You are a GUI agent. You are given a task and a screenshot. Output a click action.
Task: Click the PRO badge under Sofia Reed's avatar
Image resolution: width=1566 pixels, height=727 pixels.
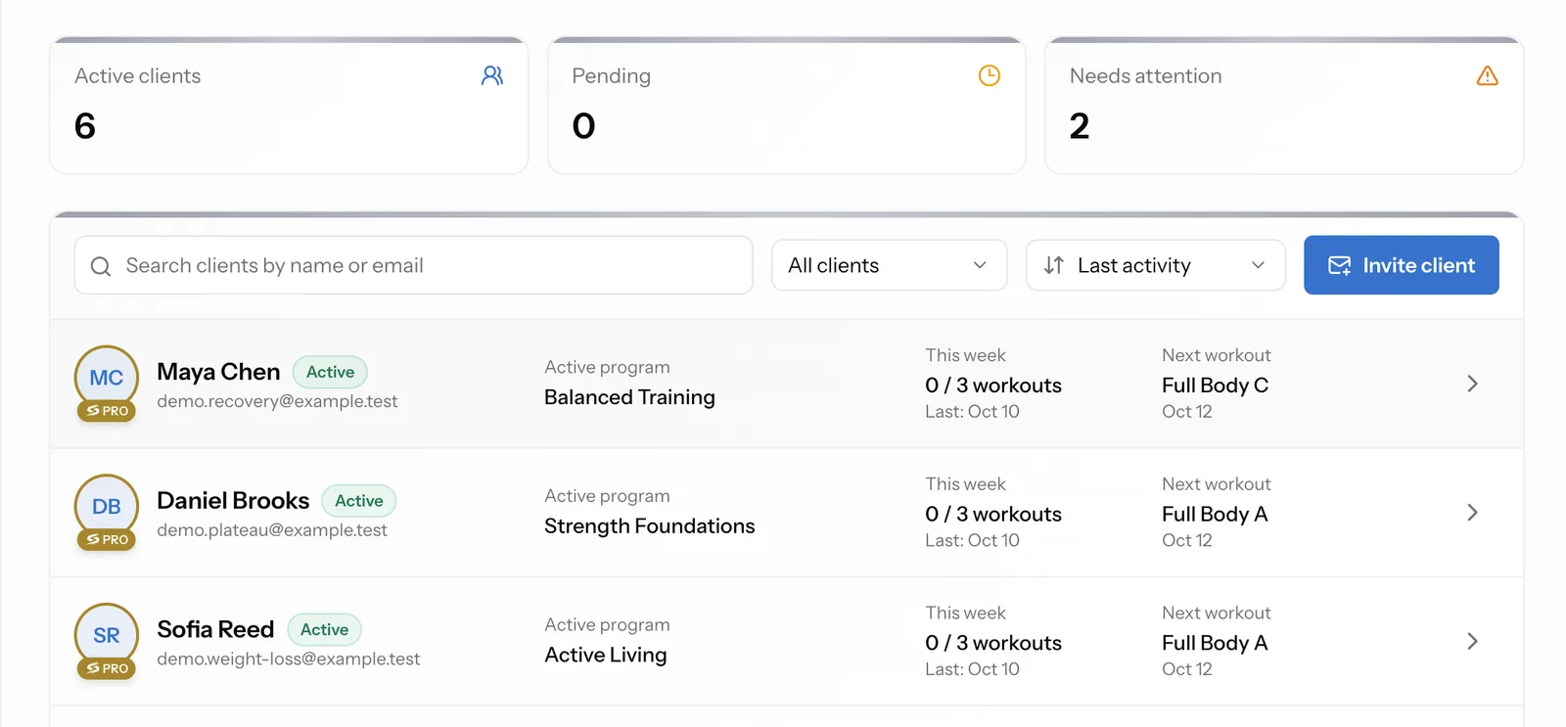tap(107, 669)
